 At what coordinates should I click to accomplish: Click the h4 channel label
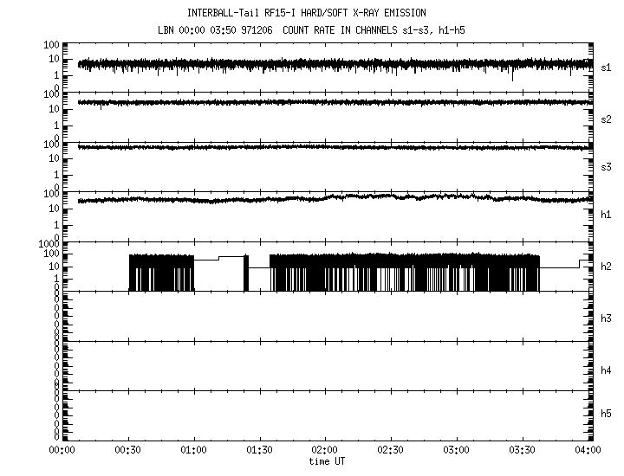(x=607, y=370)
